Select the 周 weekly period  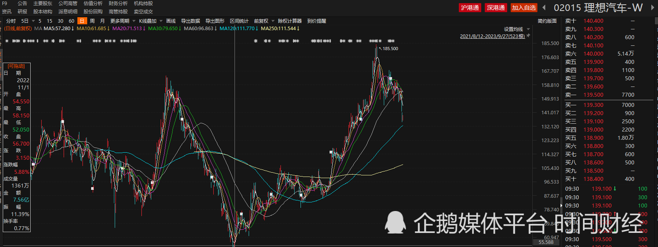click(92, 21)
